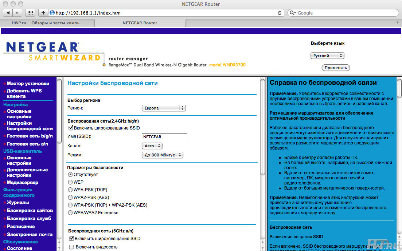This screenshot has height=251, width=402.
Task: Click the Add Bookmark plus button
Action: pos(43,13)
